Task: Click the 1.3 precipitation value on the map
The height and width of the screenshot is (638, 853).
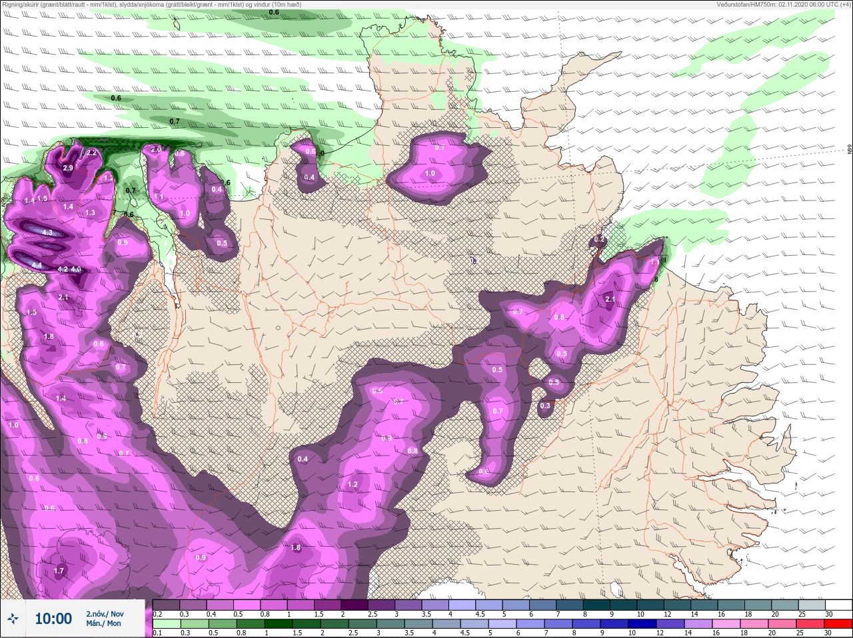Action: 90,212
